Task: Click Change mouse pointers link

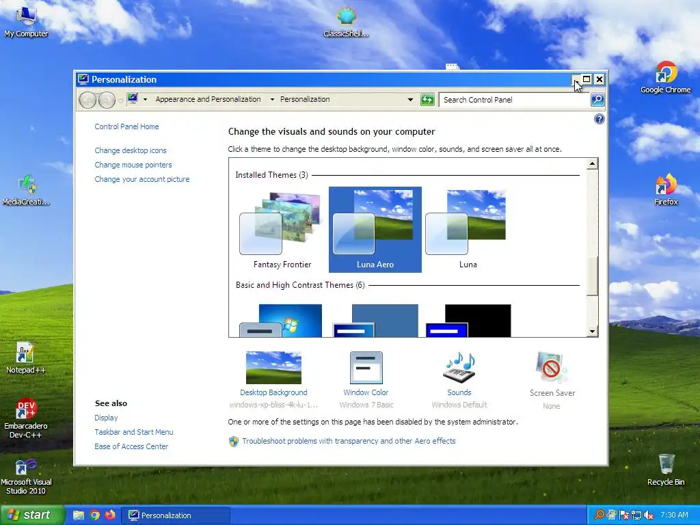Action: coord(133,165)
